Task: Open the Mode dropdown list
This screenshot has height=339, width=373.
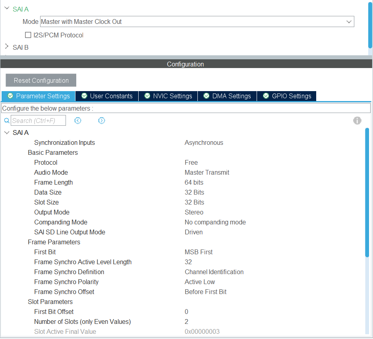Action: (x=349, y=21)
